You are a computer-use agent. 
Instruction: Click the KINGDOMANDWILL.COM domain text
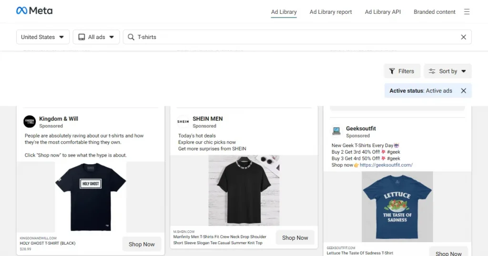click(x=38, y=238)
